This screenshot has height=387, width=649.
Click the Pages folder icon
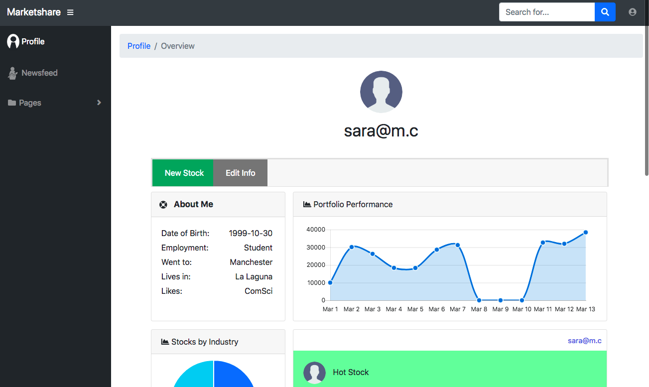point(12,103)
